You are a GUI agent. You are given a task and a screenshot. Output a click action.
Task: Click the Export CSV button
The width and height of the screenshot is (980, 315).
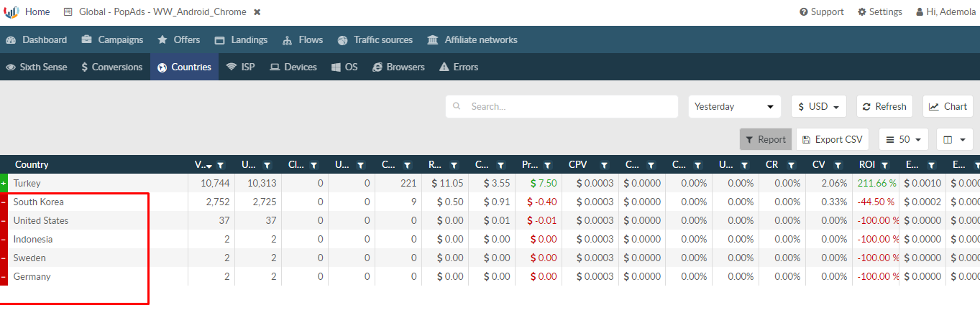click(x=833, y=139)
